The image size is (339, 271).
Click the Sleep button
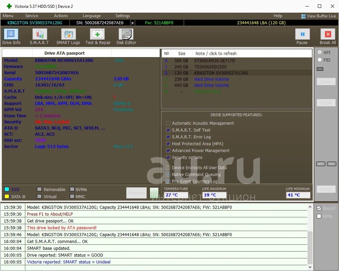pos(326,82)
